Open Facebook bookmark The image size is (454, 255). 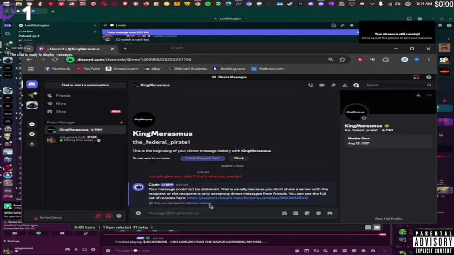point(57,69)
